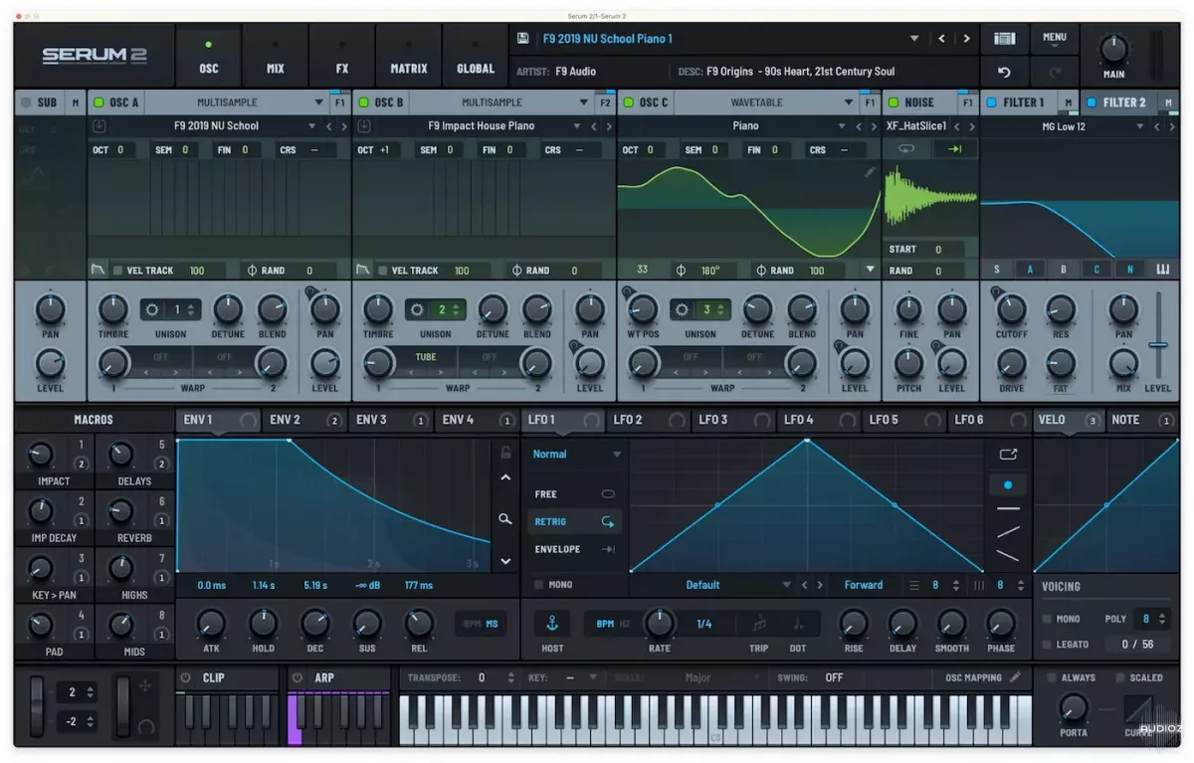Switch to the FX tab
1194x763 pixels.
point(341,58)
